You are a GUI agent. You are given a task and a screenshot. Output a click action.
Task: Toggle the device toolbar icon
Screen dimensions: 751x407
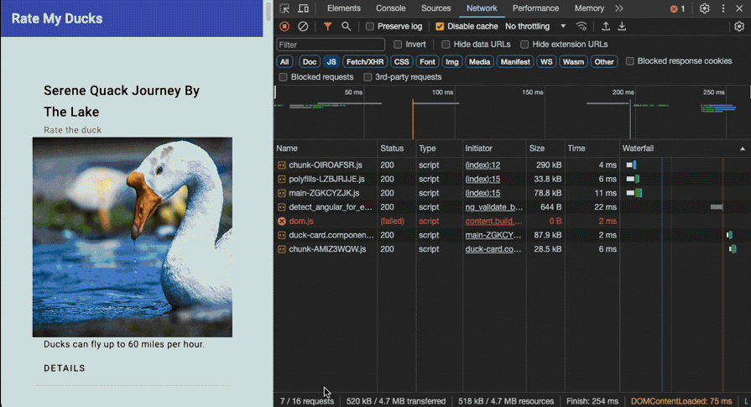point(303,8)
